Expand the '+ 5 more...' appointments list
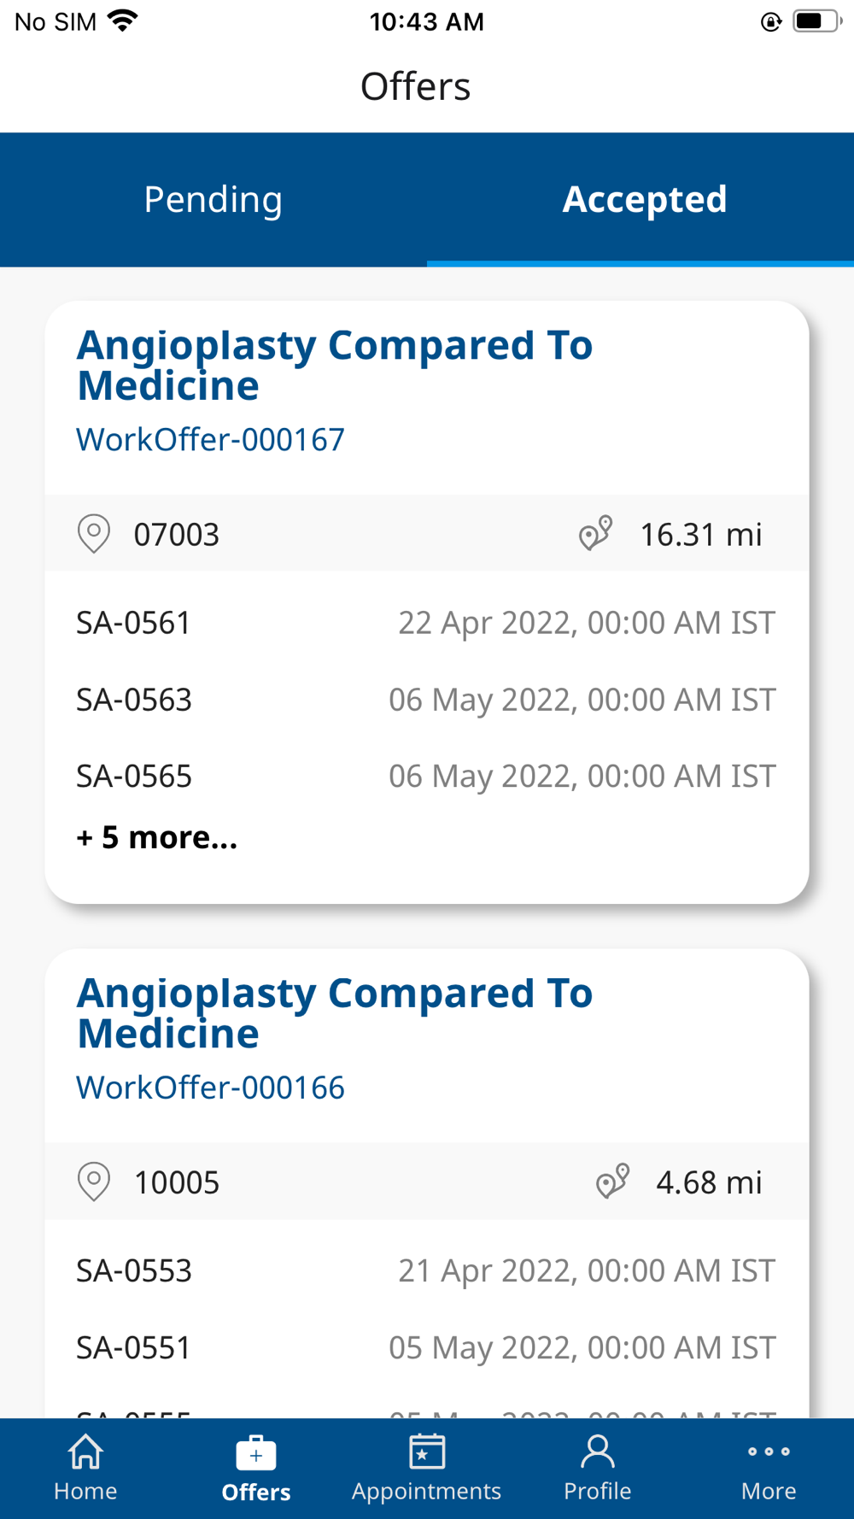The height and width of the screenshot is (1519, 854). tap(157, 837)
